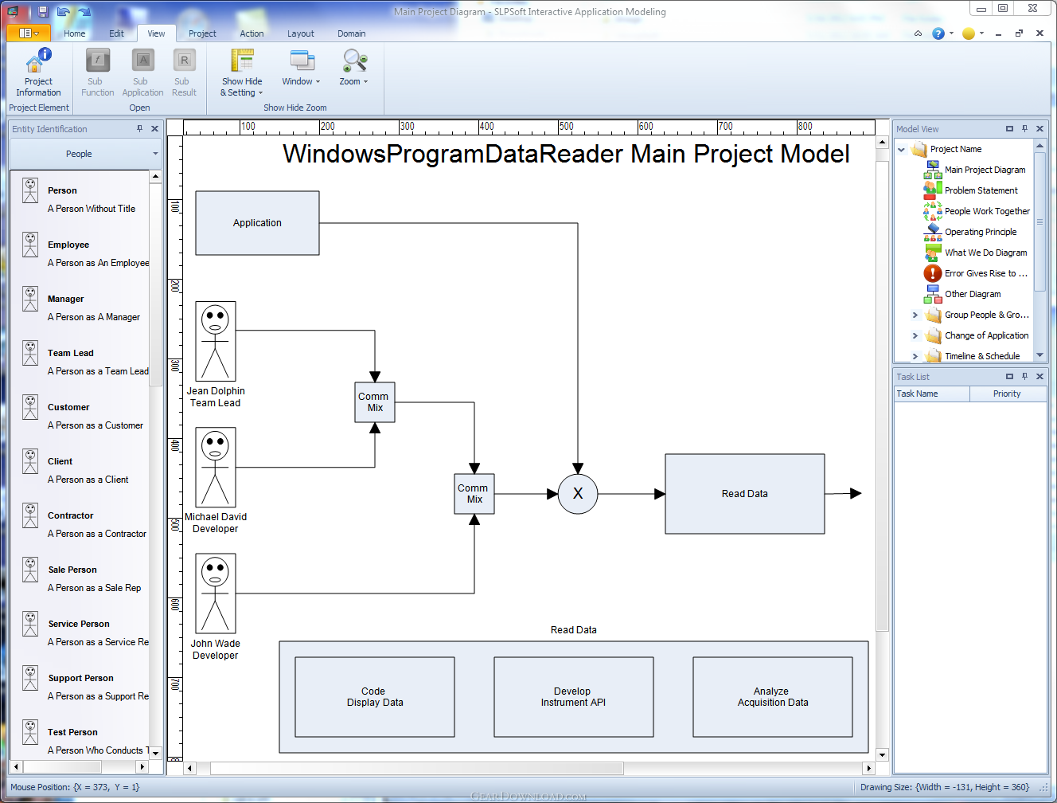Select Analyze Acquisition Data box
This screenshot has height=803, width=1057.
pyautogui.click(x=773, y=697)
